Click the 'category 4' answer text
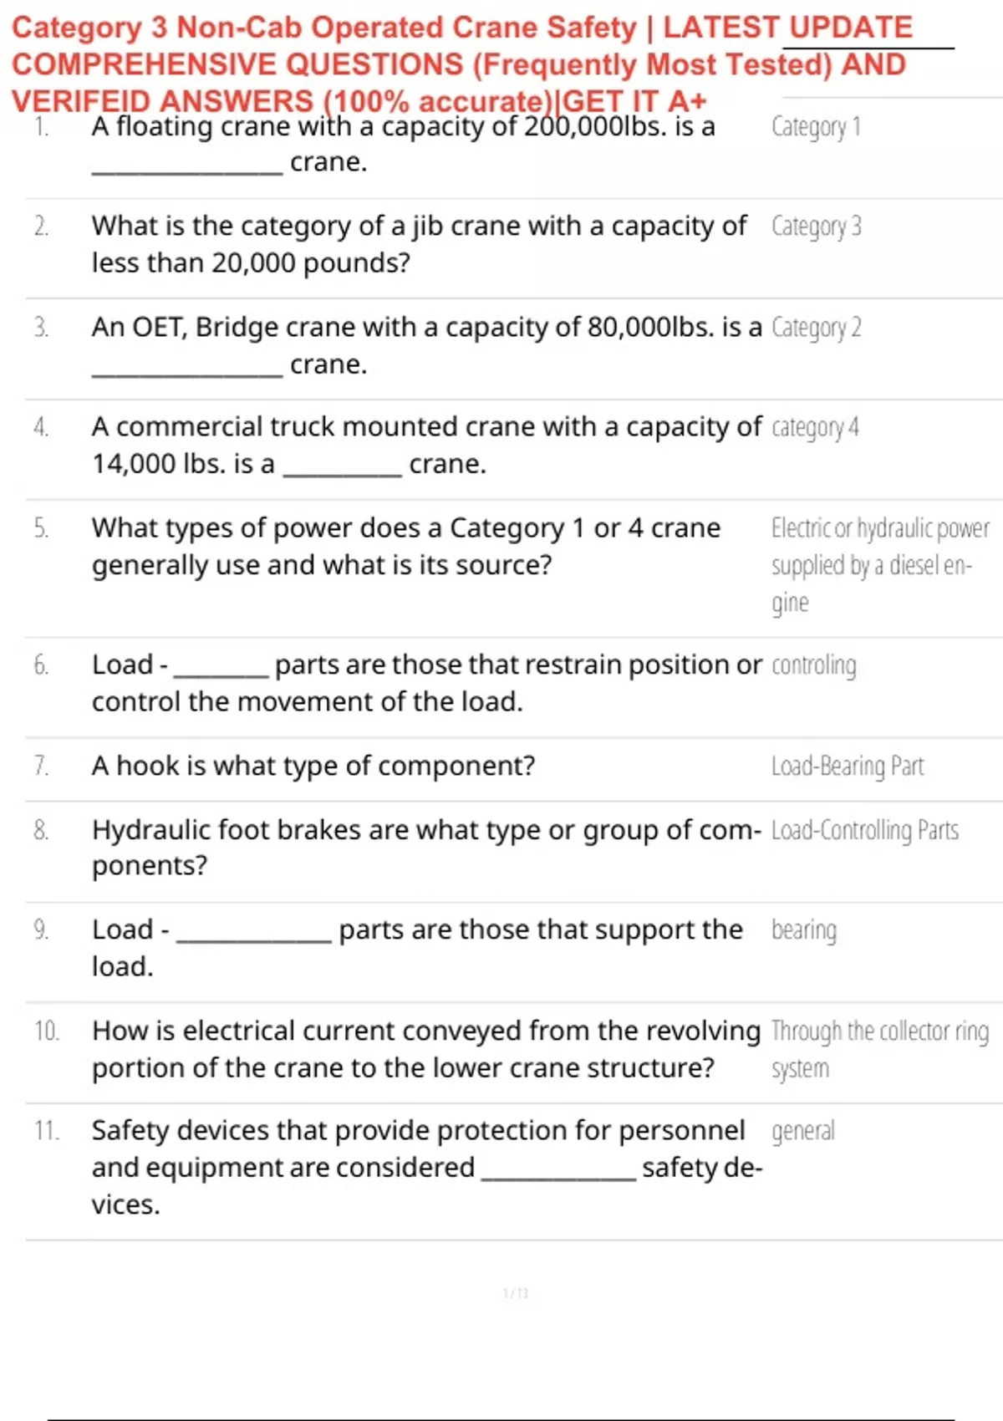This screenshot has width=1003, height=1421. [815, 427]
